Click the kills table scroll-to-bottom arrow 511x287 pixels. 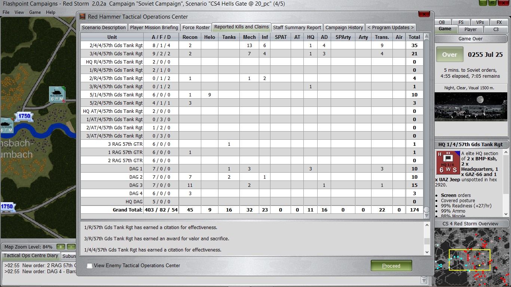(426, 216)
